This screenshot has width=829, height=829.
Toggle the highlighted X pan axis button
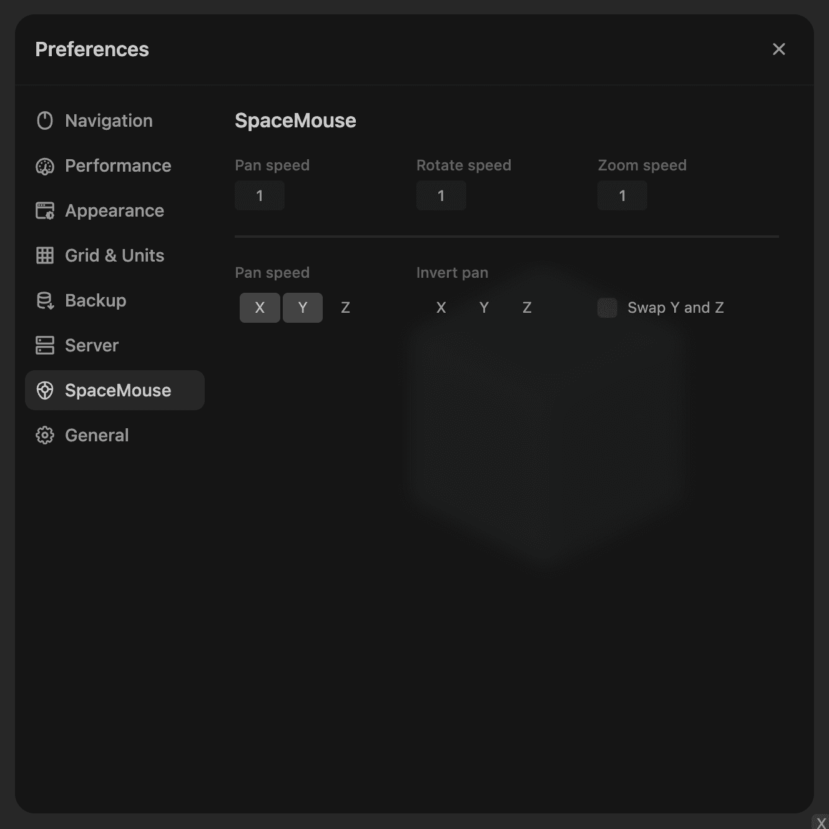[x=260, y=308]
